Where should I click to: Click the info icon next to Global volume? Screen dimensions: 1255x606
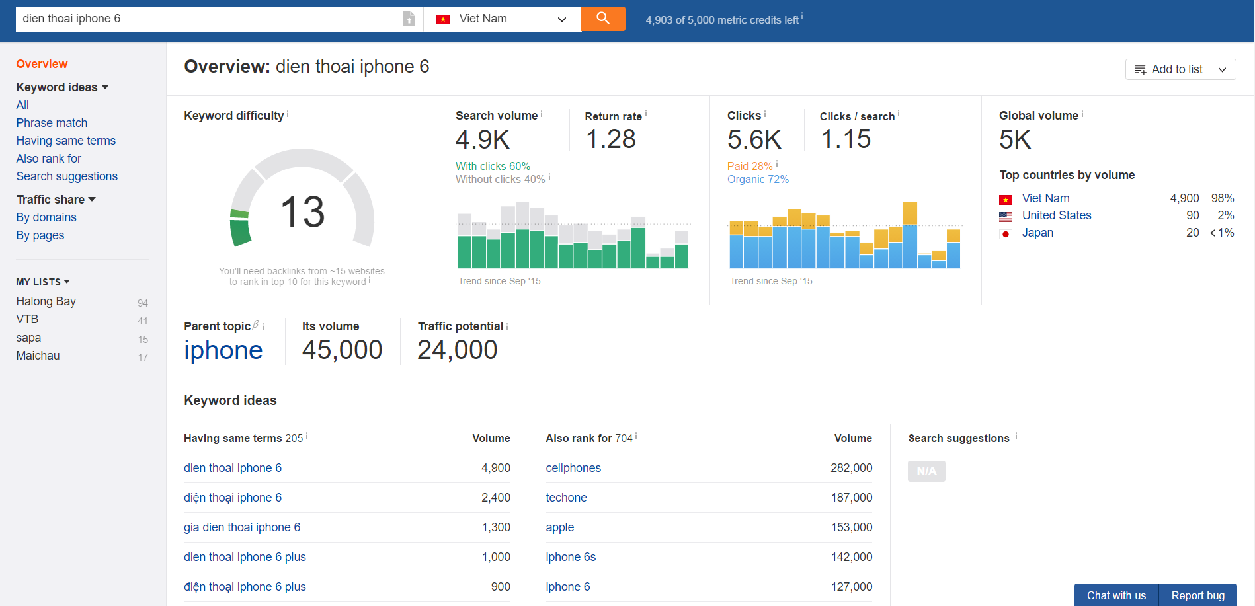click(x=1082, y=114)
